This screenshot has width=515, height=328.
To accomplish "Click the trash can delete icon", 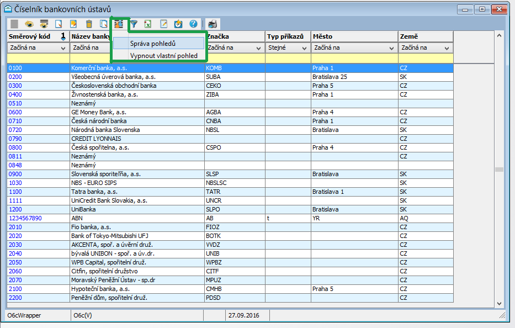I will (88, 24).
